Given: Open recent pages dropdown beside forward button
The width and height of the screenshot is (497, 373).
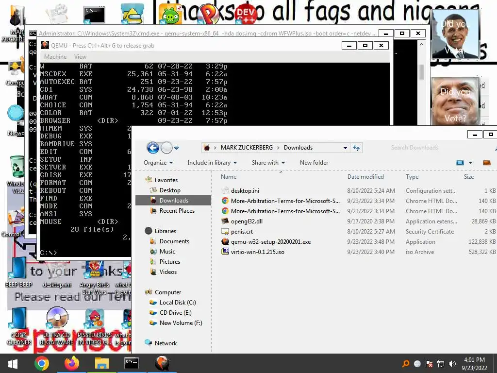Looking at the screenshot, I should (x=177, y=148).
